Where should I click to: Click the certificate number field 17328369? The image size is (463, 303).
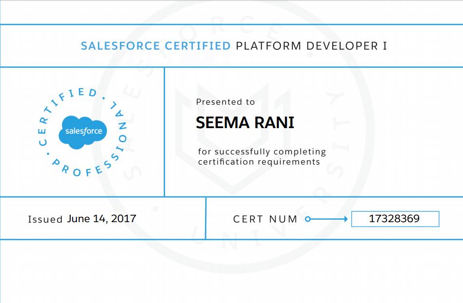tap(394, 219)
